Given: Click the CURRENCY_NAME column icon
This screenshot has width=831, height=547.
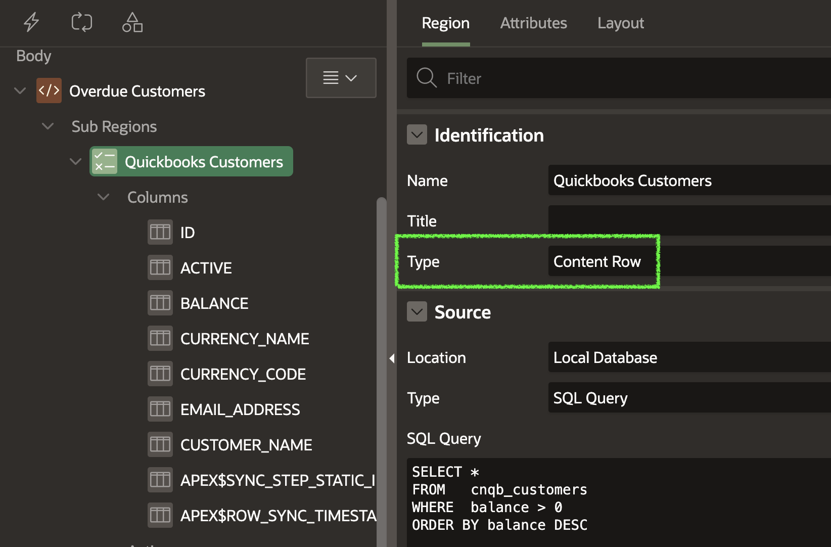Looking at the screenshot, I should coord(160,338).
